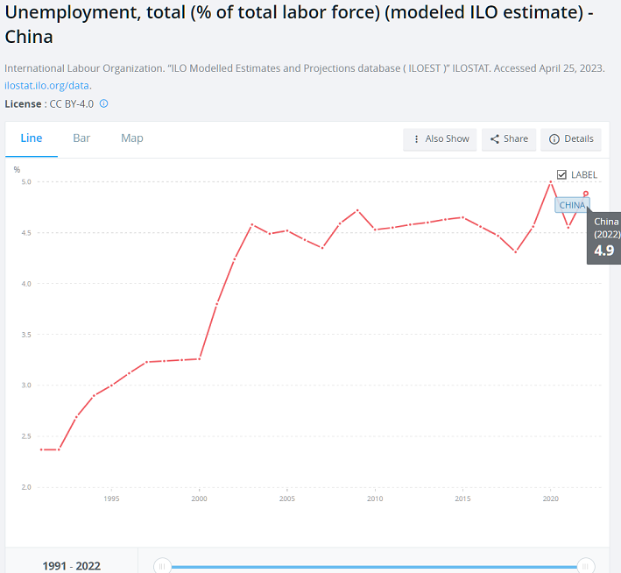Screen dimensions: 621x573
Task: Click the left year-range slider handle
Action: (162, 566)
